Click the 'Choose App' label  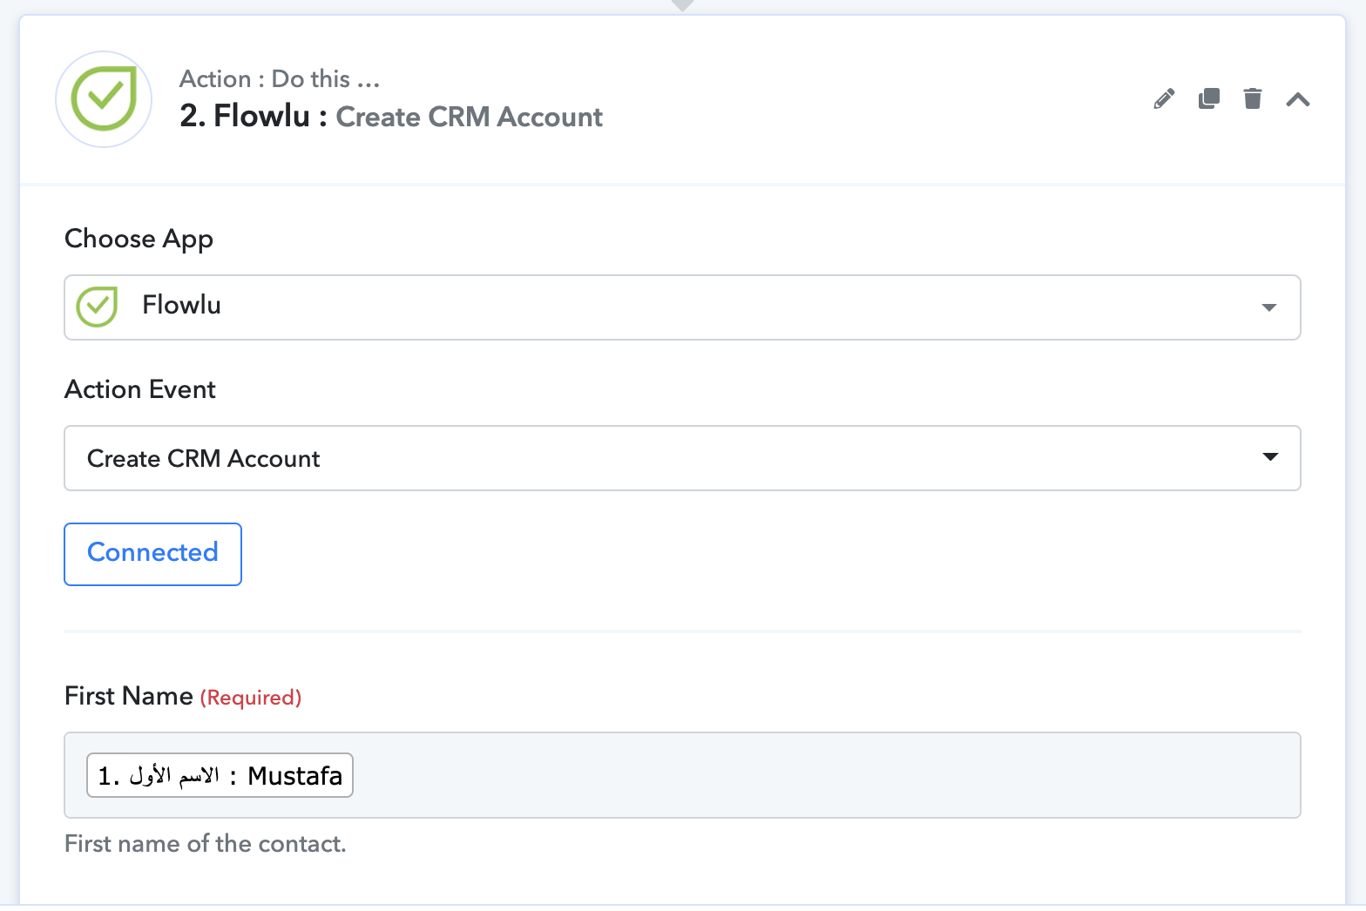click(x=139, y=239)
